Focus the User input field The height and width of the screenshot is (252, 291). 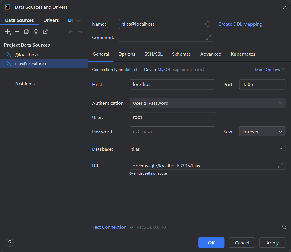172,117
